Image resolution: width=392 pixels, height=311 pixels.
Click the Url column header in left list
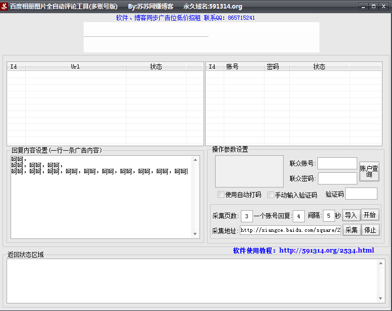click(76, 67)
